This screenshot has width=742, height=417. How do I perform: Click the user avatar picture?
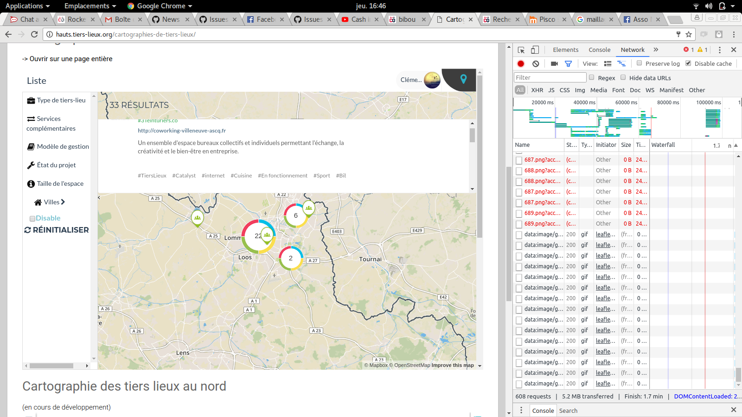click(x=432, y=80)
